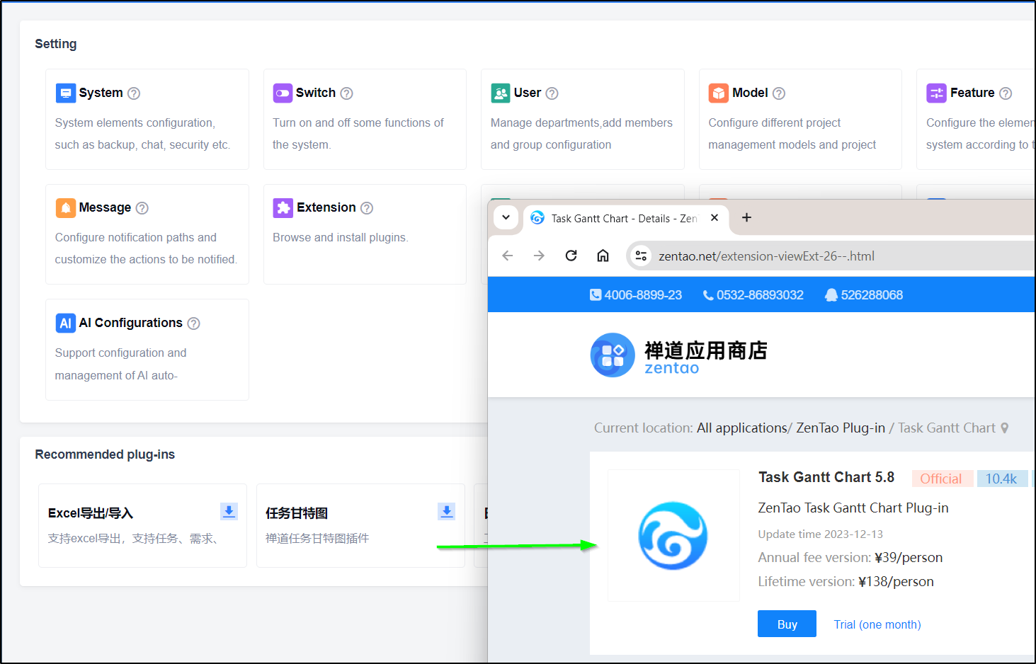
Task: Click the Feature sliders icon
Action: click(x=936, y=93)
